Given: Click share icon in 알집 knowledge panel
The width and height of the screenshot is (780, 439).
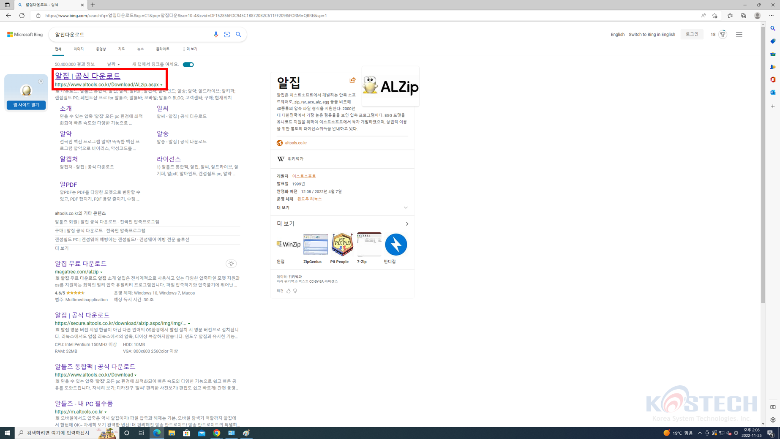Looking at the screenshot, I should 352,80.
